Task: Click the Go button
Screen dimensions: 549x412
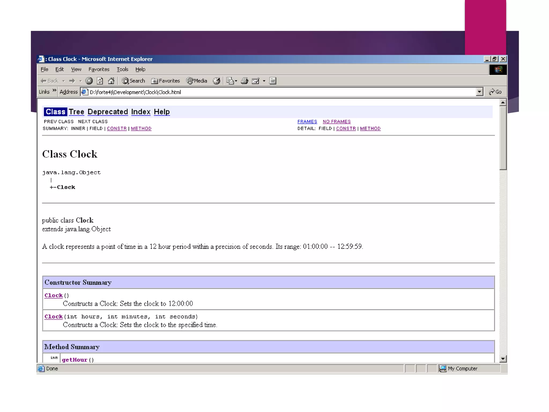Action: click(495, 92)
